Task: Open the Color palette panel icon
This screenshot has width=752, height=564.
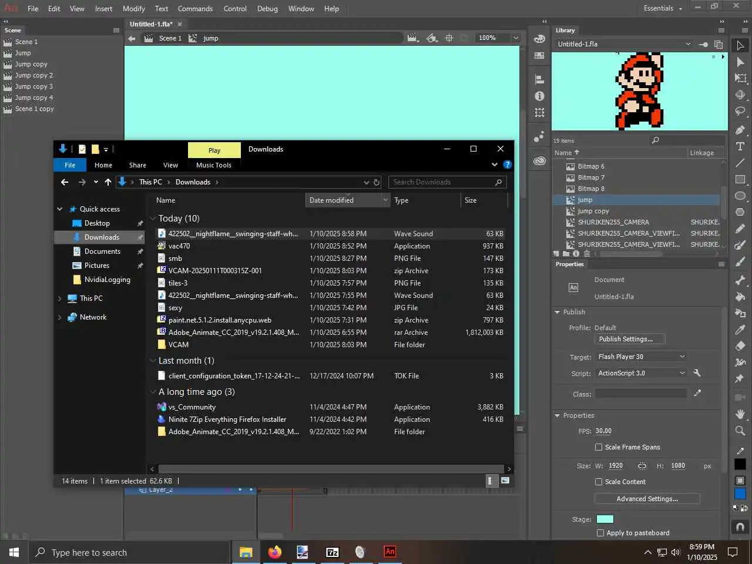Action: pos(539,39)
